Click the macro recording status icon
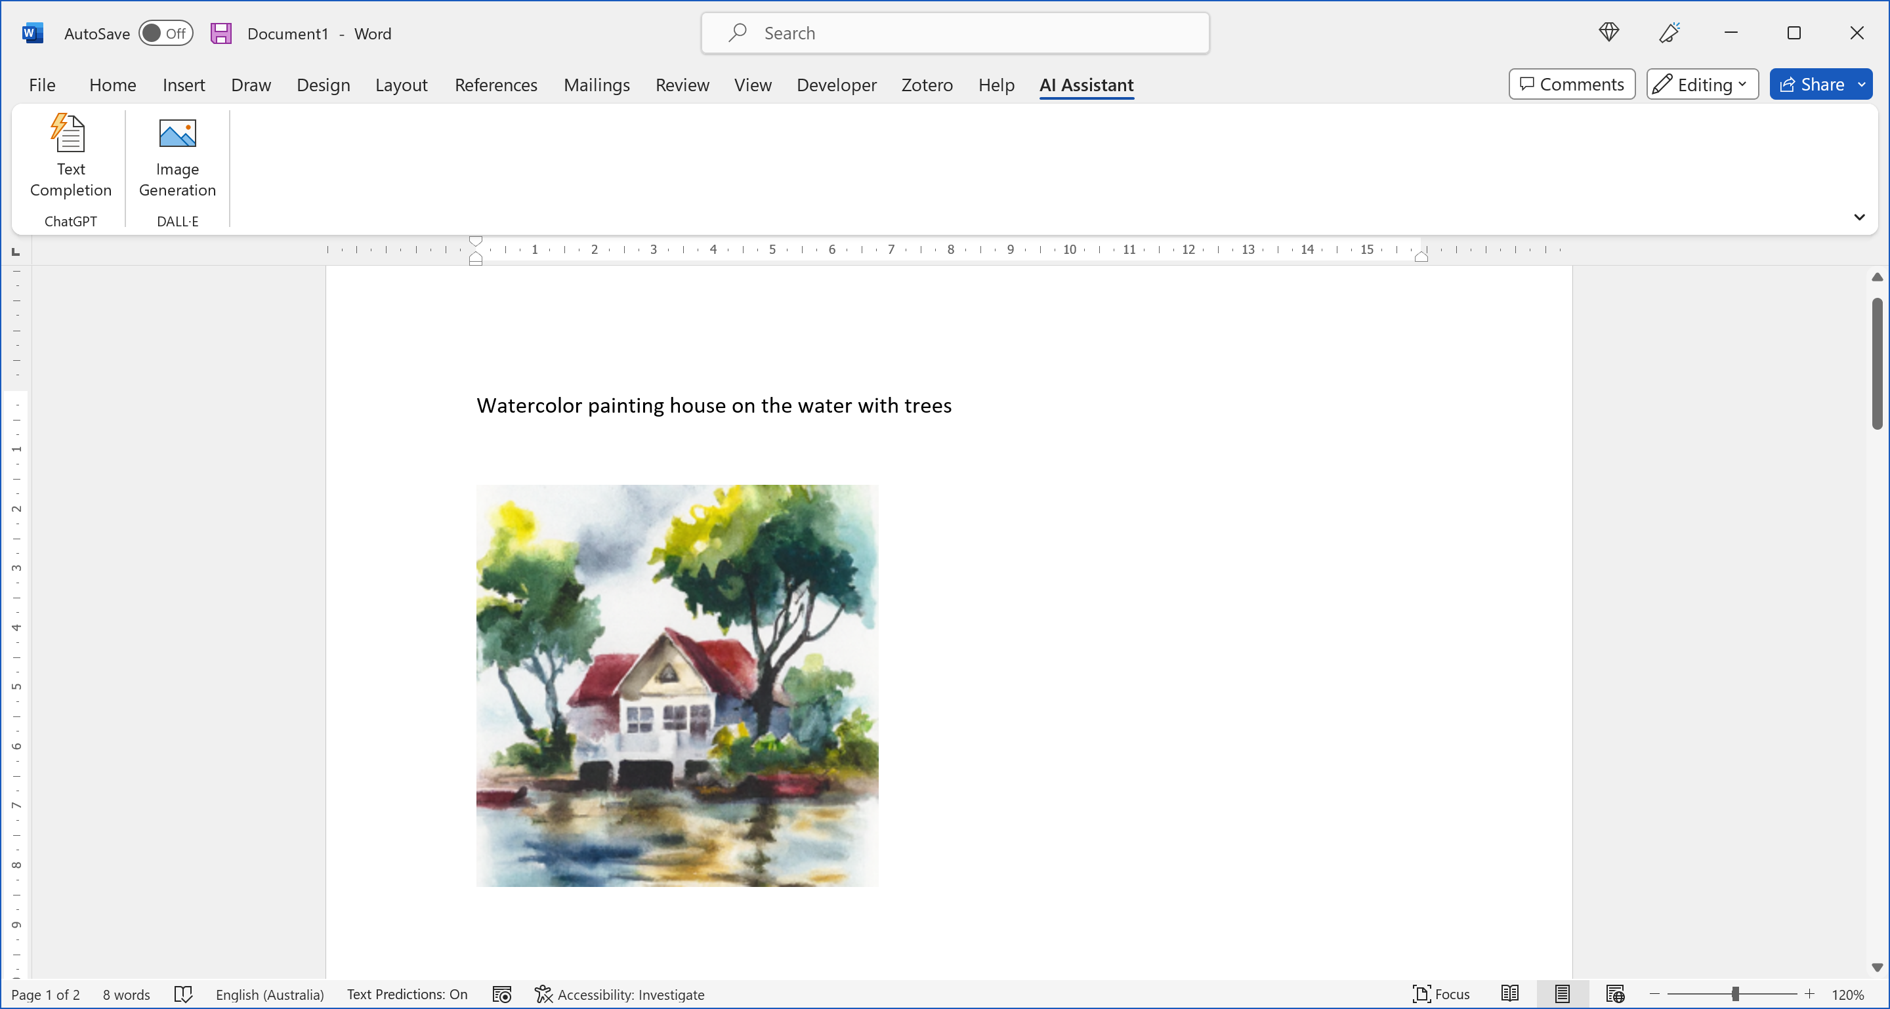The image size is (1890, 1009). tap(502, 995)
